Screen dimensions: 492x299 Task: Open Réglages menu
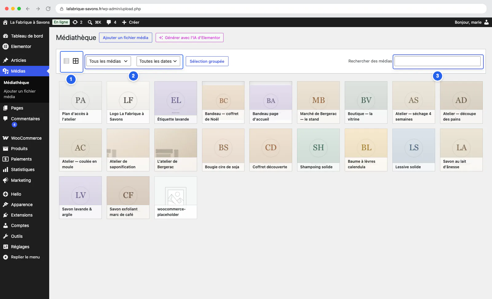25,247
